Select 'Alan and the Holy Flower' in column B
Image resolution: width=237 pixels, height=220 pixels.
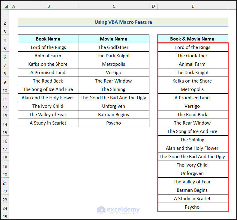[x=48, y=98]
